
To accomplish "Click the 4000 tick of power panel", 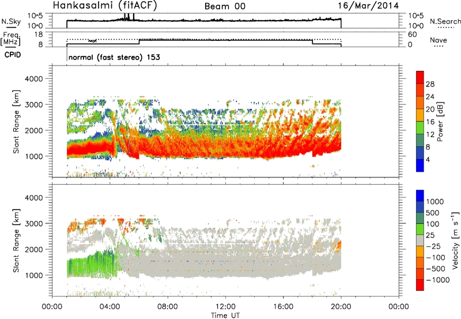I will [x=34, y=79].
